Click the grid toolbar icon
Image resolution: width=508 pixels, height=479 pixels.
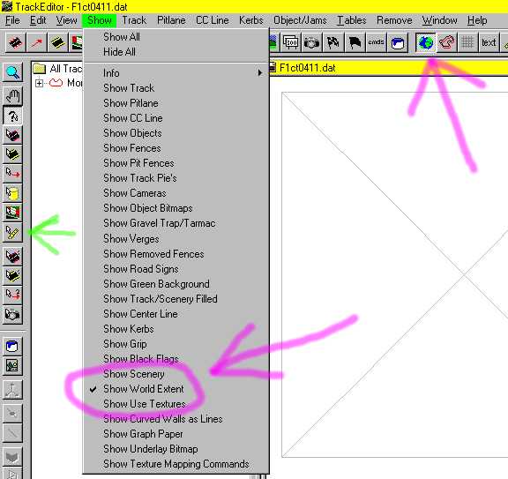[467, 42]
